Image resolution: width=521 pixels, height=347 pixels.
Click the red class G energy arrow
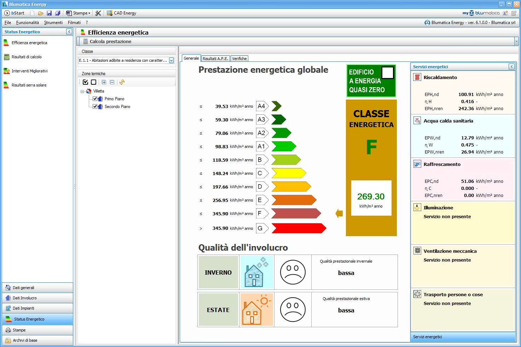click(x=299, y=228)
